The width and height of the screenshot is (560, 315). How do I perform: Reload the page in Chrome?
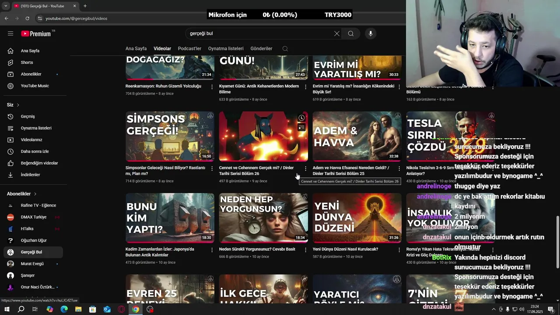click(27, 18)
